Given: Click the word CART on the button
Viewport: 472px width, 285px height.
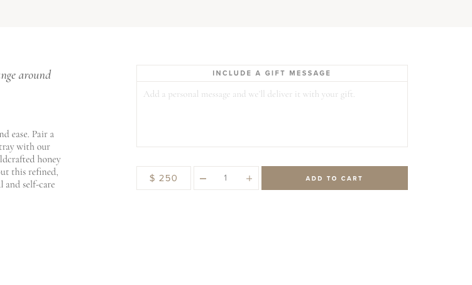Looking at the screenshot, I should coord(351,179).
